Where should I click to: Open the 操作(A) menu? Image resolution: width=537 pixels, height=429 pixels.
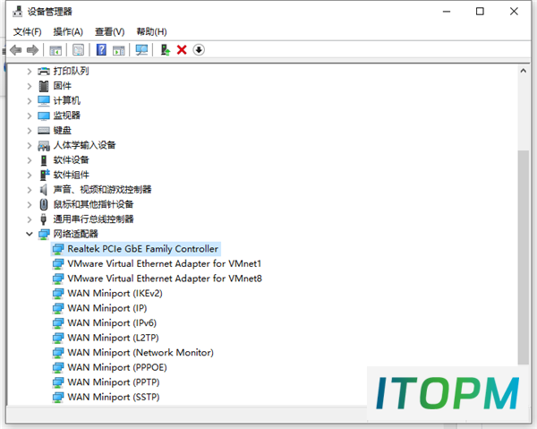point(68,32)
